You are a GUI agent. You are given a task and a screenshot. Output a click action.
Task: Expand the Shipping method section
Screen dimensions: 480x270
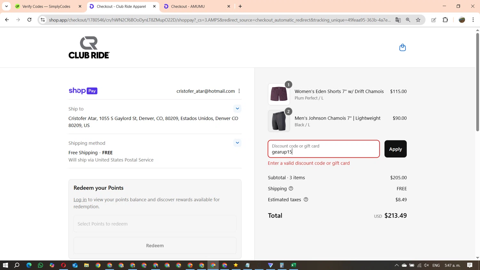tap(237, 143)
